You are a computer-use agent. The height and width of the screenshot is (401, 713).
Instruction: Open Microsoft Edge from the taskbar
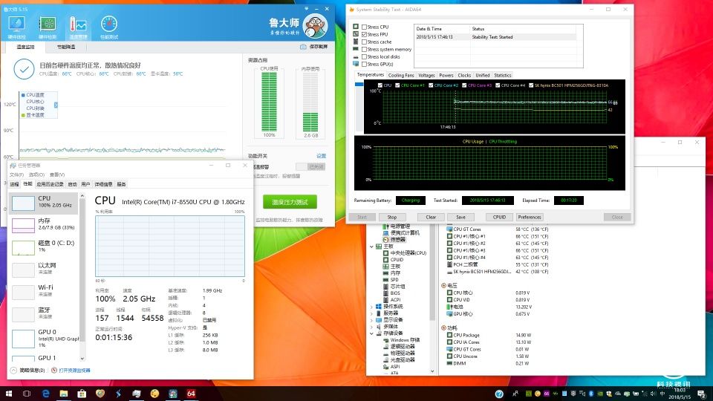45,394
